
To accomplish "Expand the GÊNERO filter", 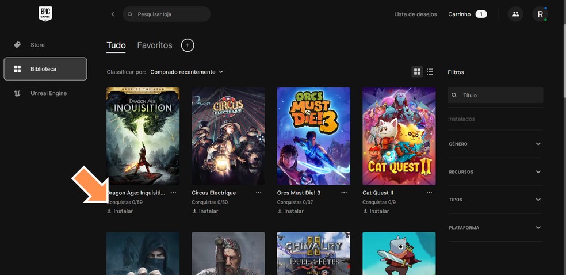I will 495,144.
